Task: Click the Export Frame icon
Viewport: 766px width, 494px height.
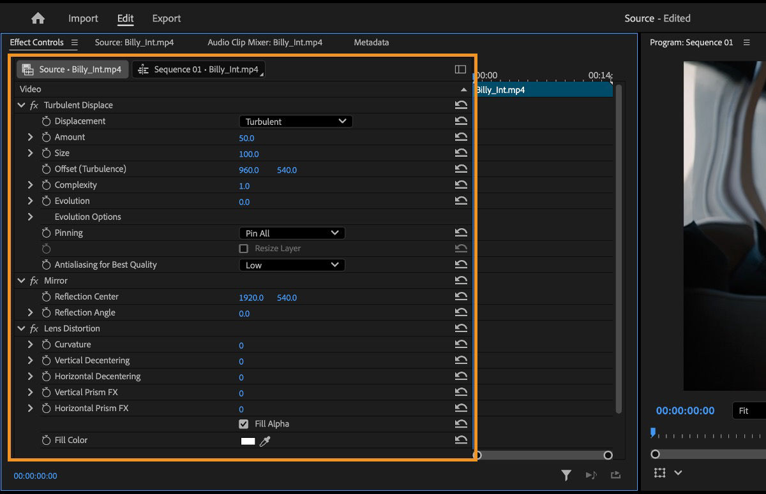Action: [615, 475]
